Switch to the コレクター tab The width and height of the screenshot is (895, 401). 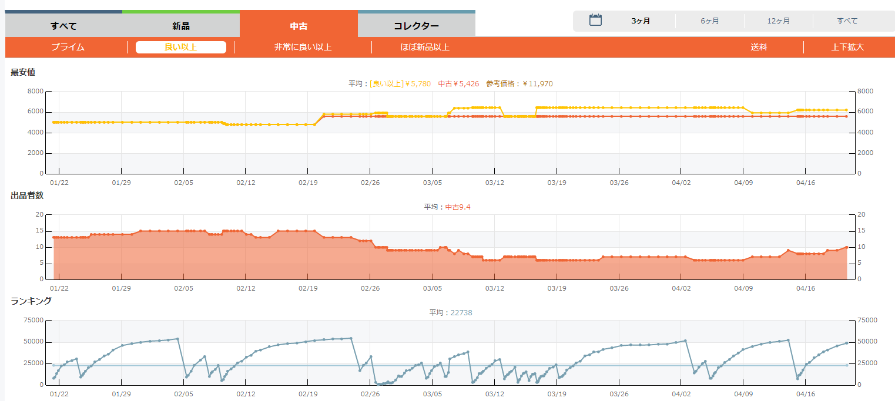pos(416,26)
